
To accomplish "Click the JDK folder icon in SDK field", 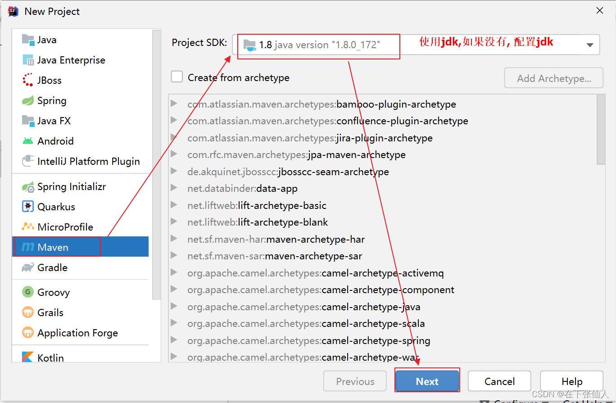I will (249, 45).
